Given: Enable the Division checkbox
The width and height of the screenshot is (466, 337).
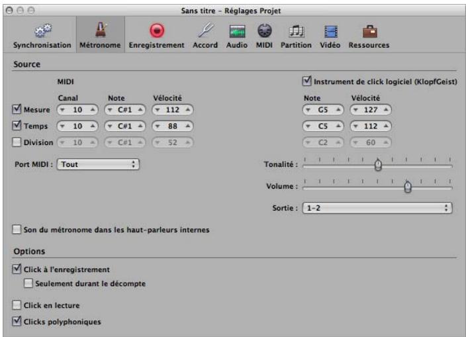Looking at the screenshot, I should [x=17, y=142].
